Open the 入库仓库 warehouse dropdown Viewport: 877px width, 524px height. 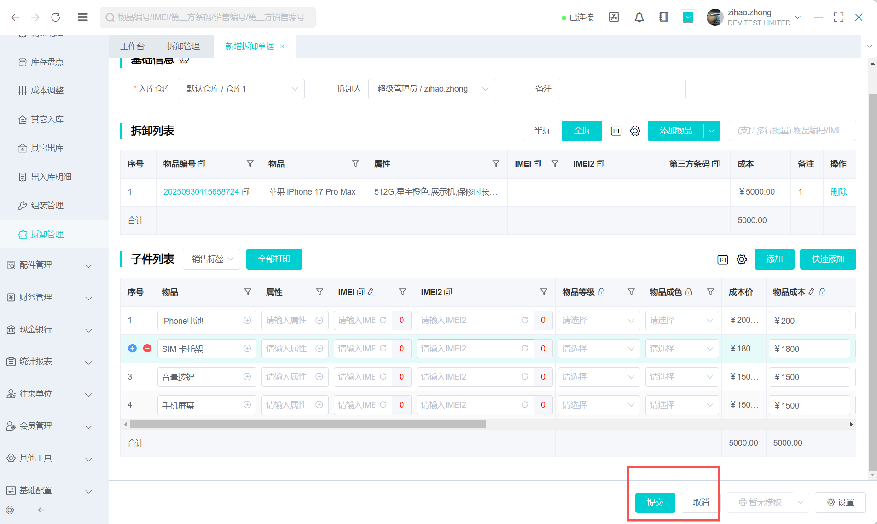pos(241,89)
